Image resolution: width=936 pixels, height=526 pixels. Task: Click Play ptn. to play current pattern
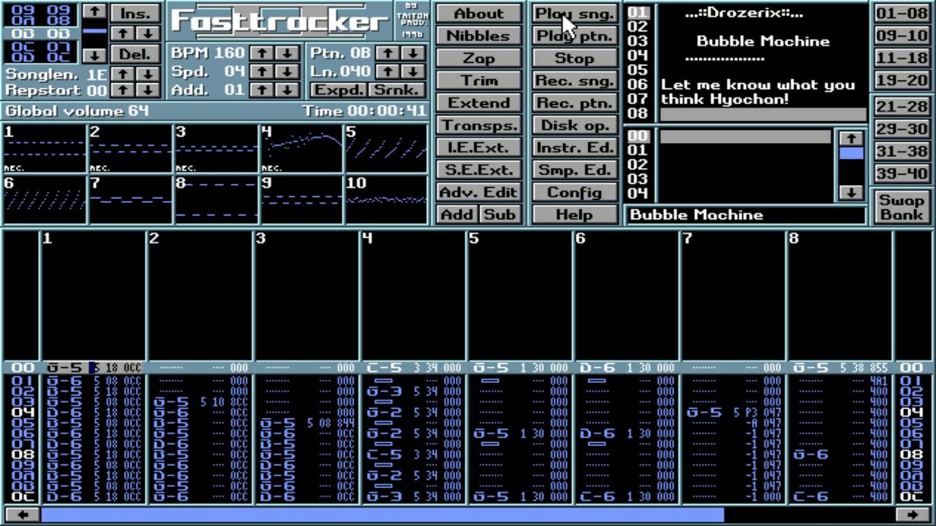coord(574,36)
